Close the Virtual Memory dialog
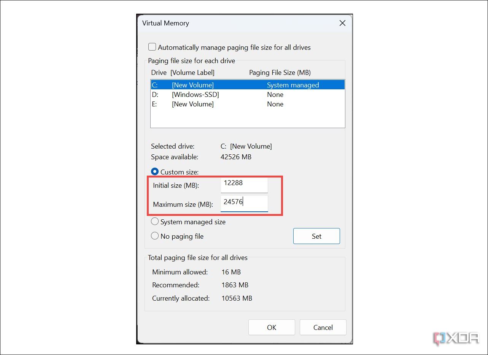The width and height of the screenshot is (488, 355). [x=342, y=23]
